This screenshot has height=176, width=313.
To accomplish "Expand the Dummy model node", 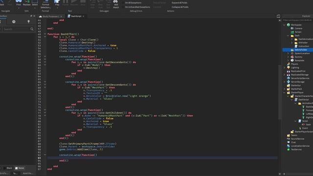I will 288,57.
